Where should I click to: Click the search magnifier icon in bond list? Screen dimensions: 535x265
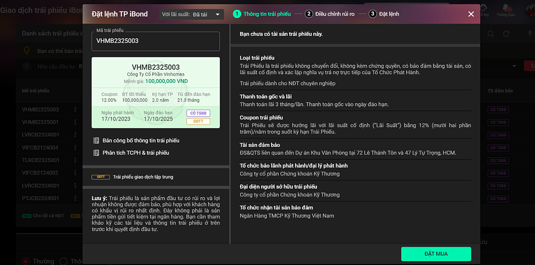(491, 34)
